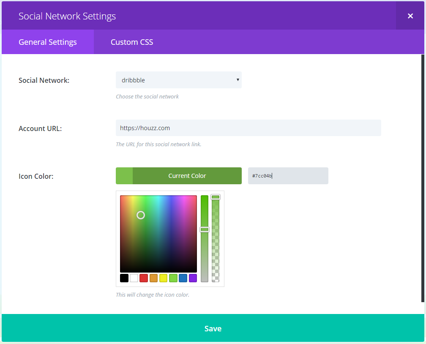Screen dimensions: 426x344
Task: Open the Current Color picker button
Action: (187, 176)
